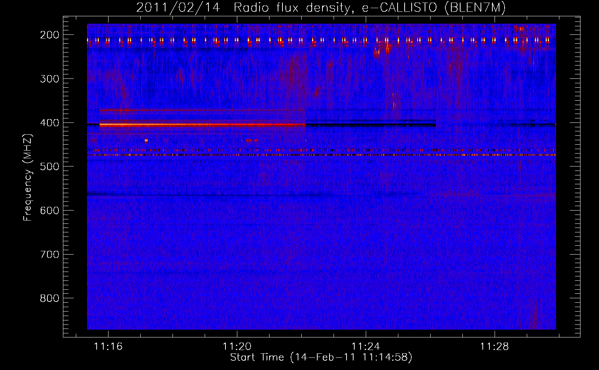Click the 'Start Time (14-Feb-11 11:14:58)' label
This screenshot has height=370, width=599.
[x=321, y=357]
